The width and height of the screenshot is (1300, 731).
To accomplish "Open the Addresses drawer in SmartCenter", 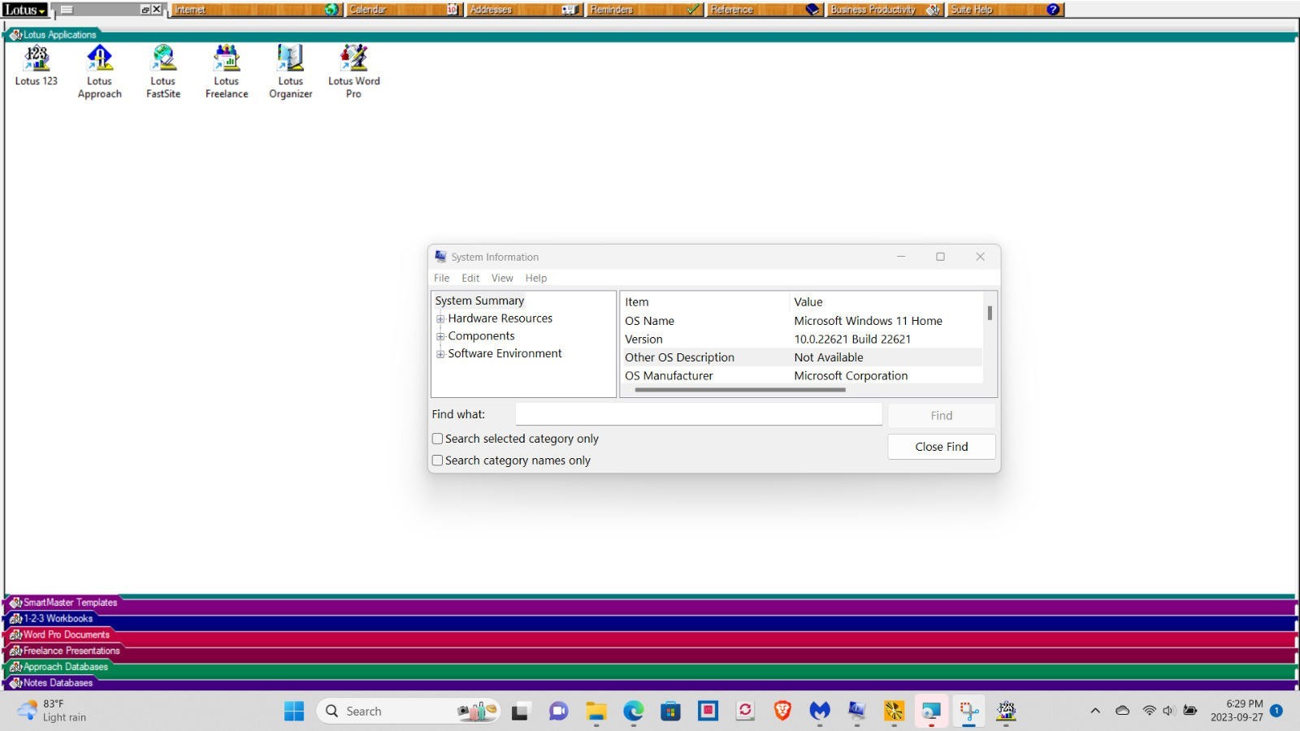I will tap(523, 10).
